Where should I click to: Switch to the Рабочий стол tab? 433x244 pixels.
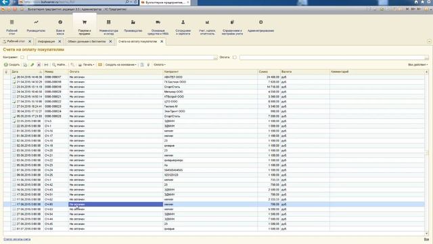coord(16,41)
